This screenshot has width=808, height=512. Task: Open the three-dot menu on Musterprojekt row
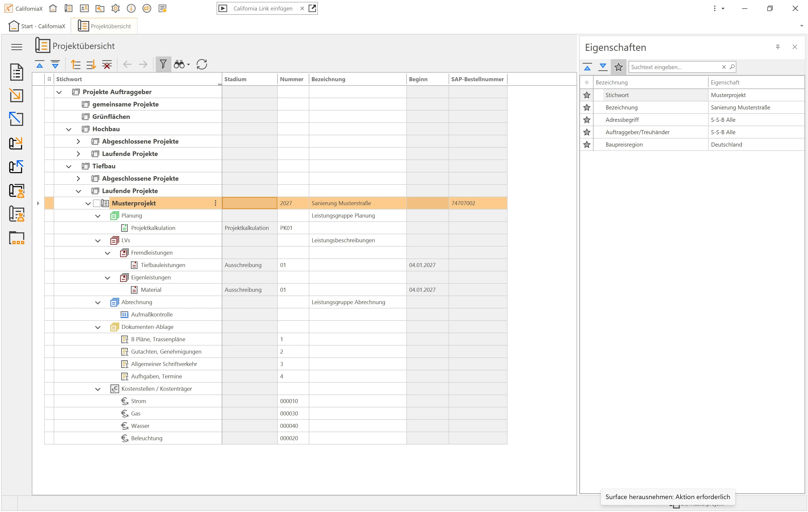coord(216,203)
